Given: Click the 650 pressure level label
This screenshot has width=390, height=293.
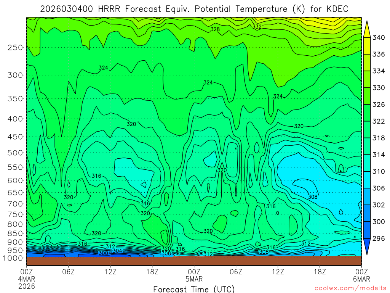Looking at the screenshot, I should coord(15,193).
